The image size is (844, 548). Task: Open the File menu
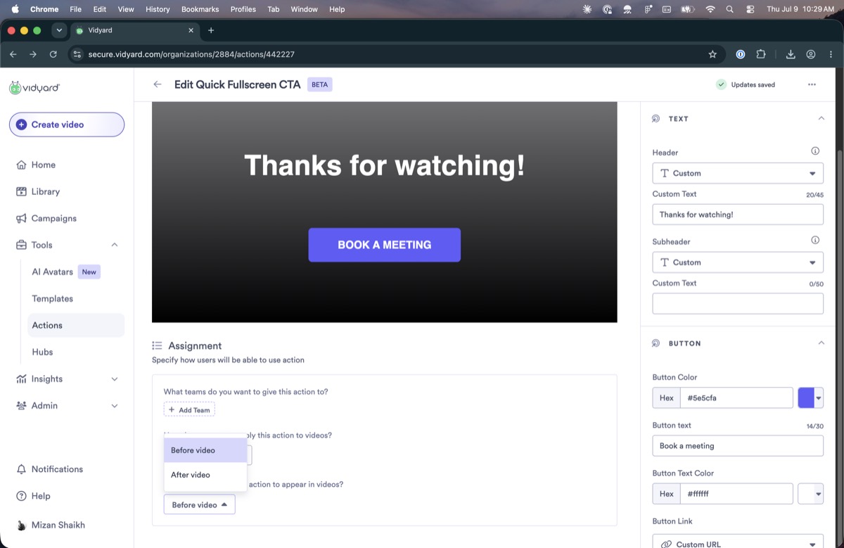76,9
